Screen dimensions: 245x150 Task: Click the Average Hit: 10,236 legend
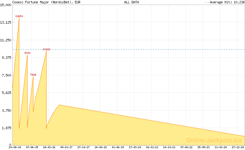(225, 2)
